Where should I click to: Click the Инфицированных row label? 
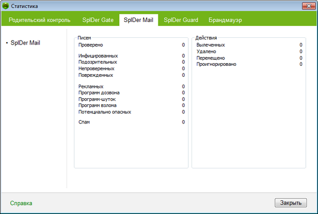98,55
